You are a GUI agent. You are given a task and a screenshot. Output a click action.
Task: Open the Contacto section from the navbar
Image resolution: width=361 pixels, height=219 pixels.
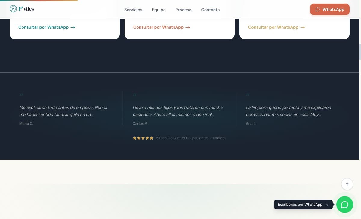(210, 10)
